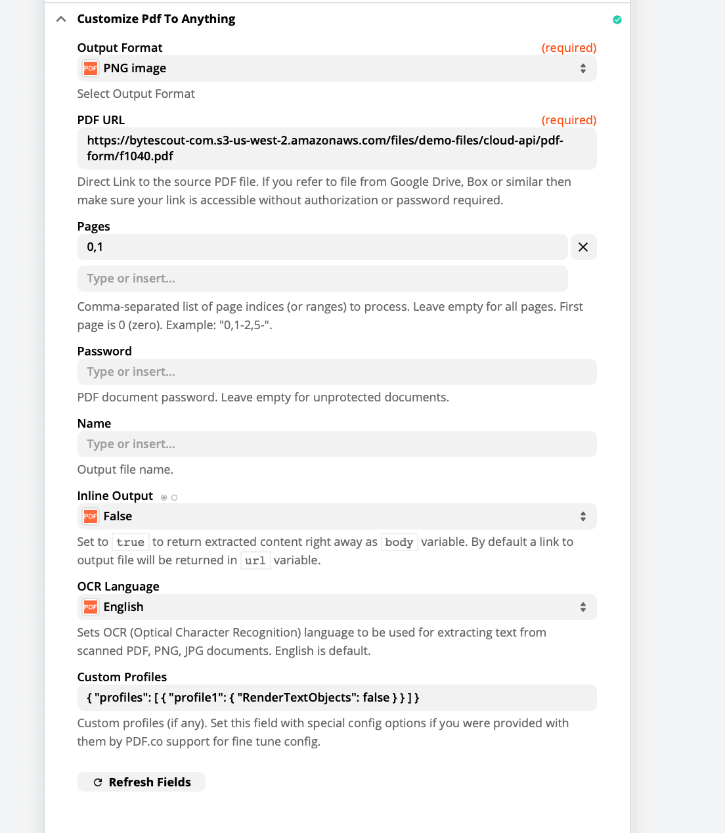Click the X to clear the Pages value
This screenshot has height=833, width=725.
point(583,247)
